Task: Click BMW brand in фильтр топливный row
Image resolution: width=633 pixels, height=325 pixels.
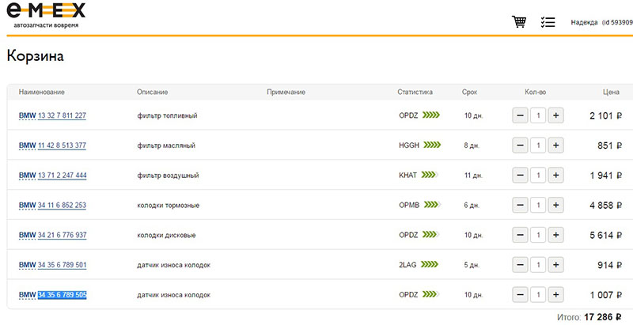Action: coord(27,115)
